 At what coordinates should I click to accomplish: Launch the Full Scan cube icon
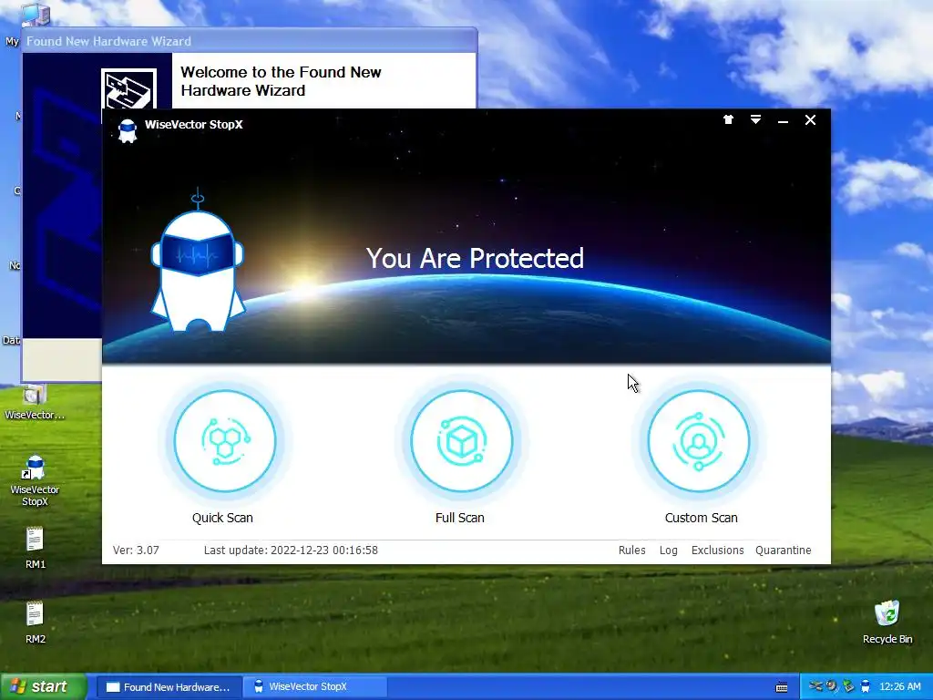click(462, 441)
